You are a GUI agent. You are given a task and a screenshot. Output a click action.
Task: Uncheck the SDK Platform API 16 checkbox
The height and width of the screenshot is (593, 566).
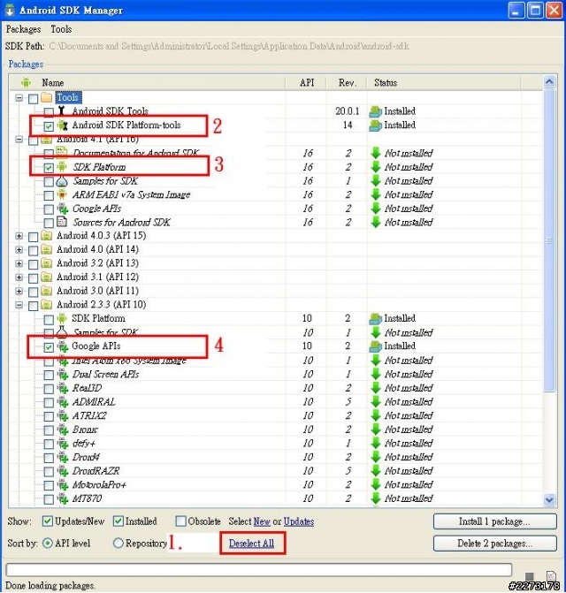tap(49, 168)
